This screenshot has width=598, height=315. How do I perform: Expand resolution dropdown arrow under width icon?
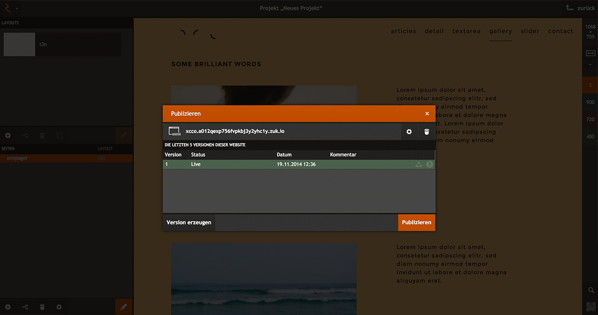(591, 64)
